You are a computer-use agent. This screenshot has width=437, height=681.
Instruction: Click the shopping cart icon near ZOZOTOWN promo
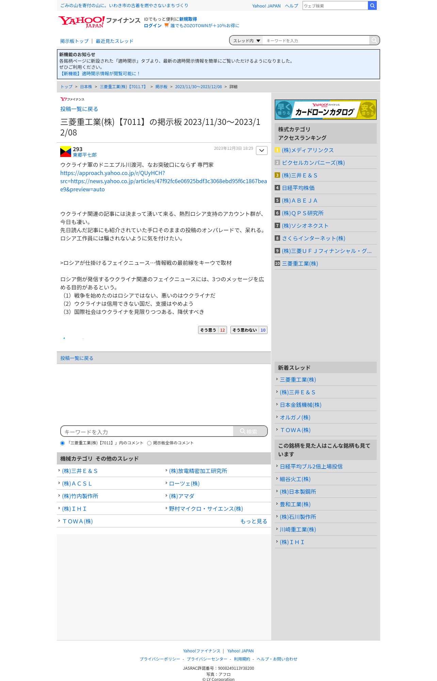tap(166, 25)
